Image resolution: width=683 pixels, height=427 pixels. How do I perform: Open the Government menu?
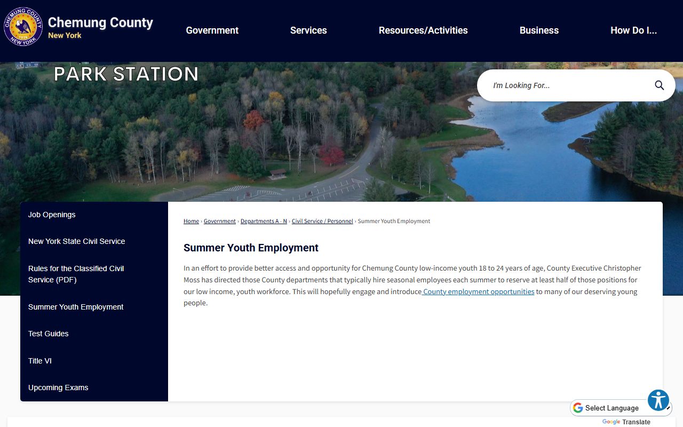[x=212, y=30]
